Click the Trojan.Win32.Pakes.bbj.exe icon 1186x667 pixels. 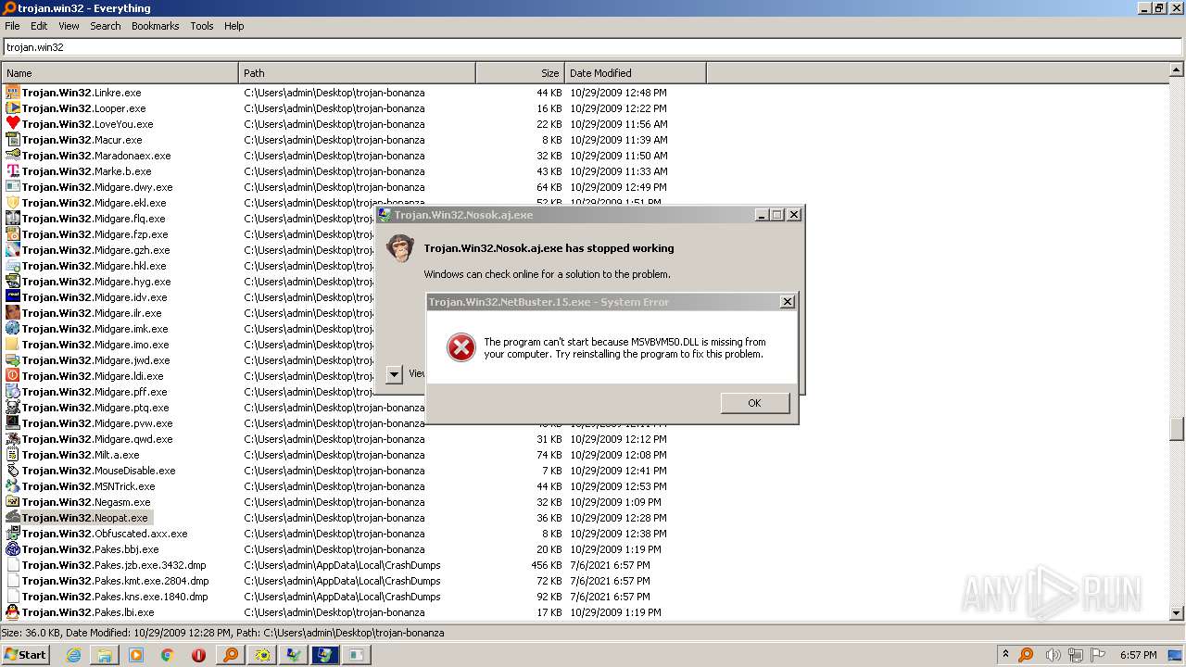[13, 549]
